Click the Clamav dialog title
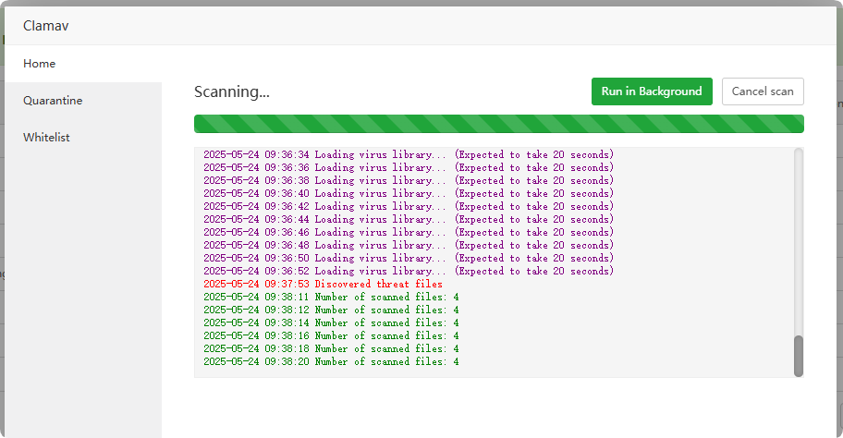843x438 pixels. (x=45, y=26)
